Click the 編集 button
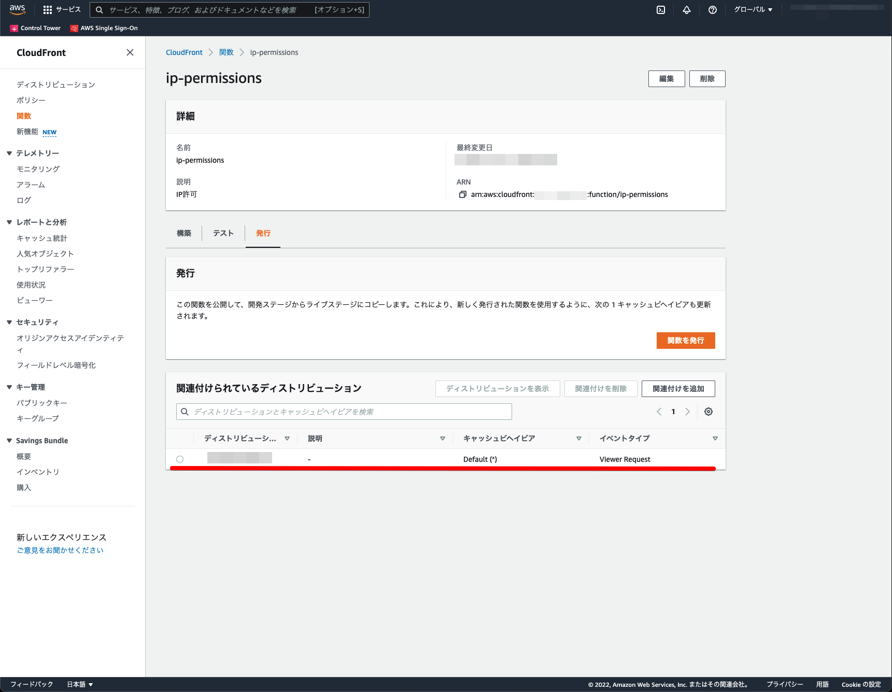This screenshot has width=892, height=692. tap(667, 79)
